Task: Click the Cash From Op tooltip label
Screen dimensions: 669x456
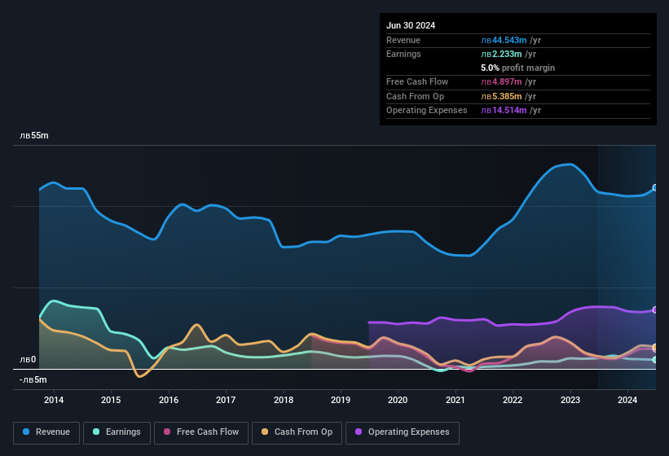Action: [415, 96]
